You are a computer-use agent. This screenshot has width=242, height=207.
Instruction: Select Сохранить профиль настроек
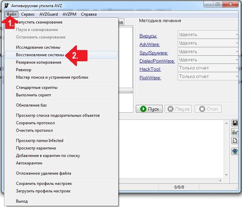[61, 184]
